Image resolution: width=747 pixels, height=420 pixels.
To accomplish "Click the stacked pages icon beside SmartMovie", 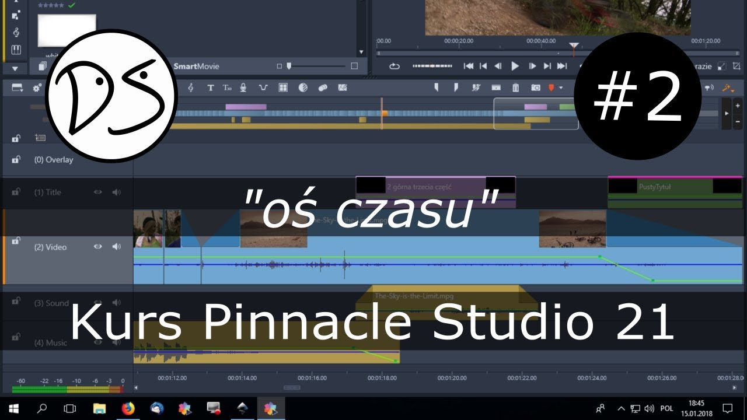I will (43, 66).
